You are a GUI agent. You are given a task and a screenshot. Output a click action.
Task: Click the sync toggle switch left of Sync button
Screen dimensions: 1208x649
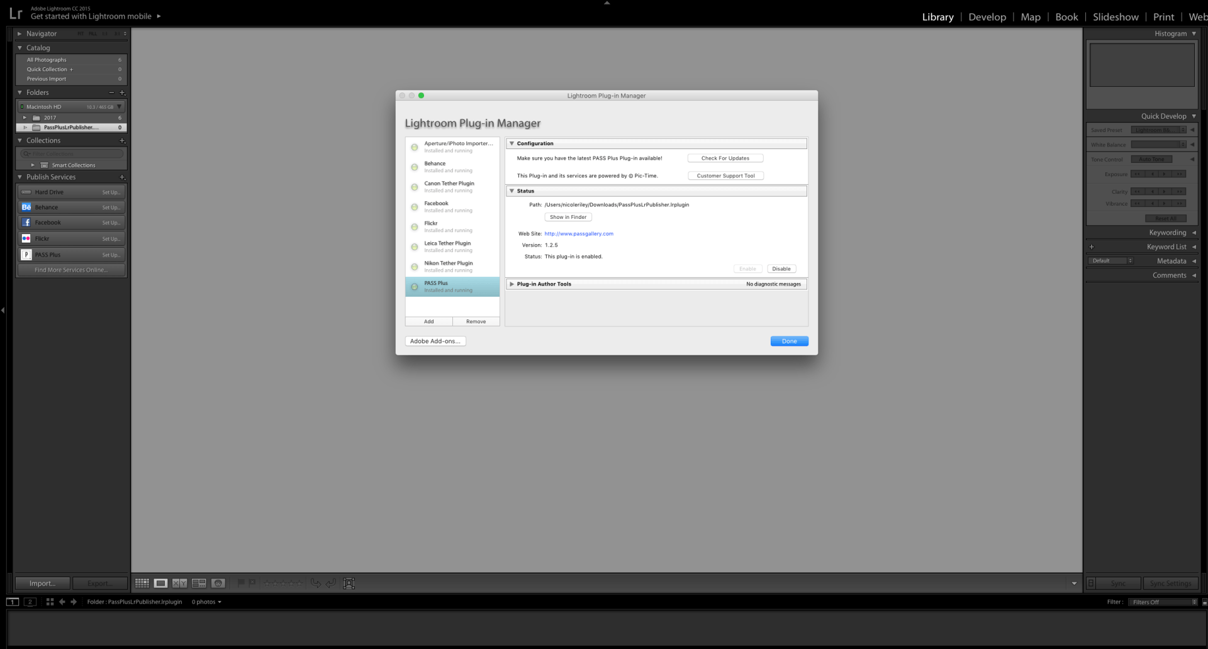(x=1092, y=584)
